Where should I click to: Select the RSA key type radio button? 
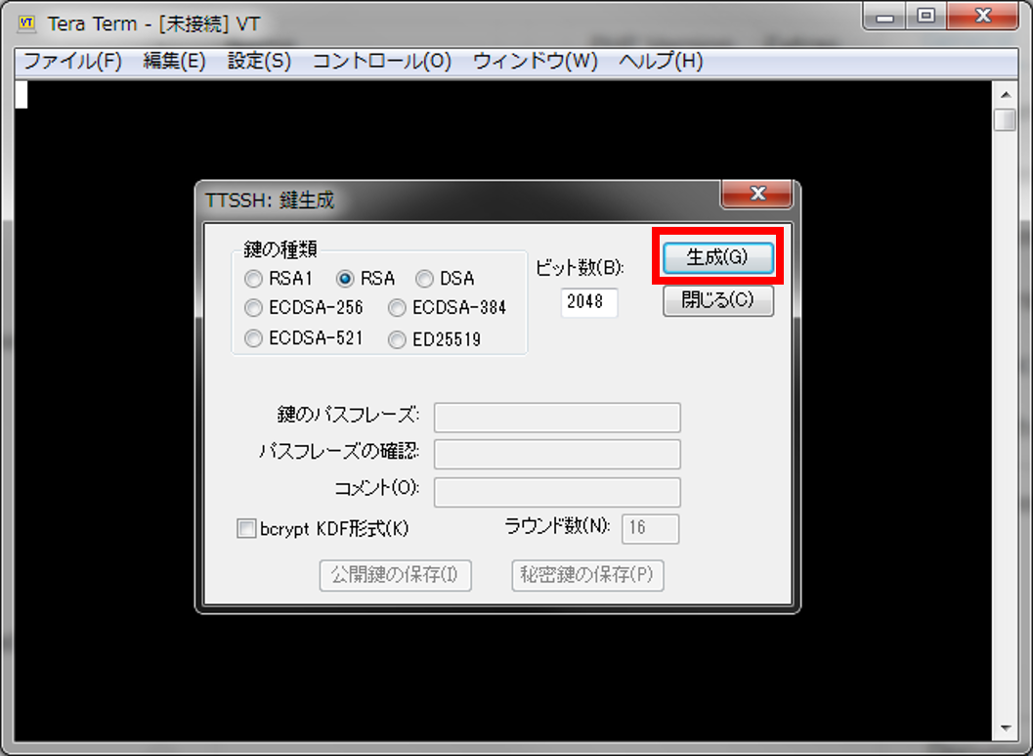(345, 279)
